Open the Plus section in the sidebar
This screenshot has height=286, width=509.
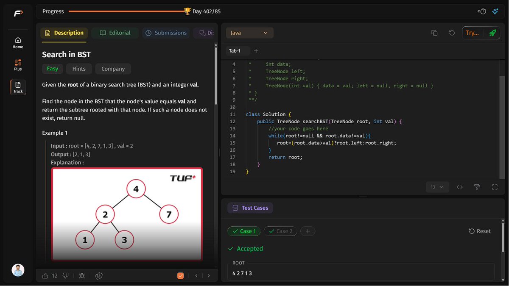coord(18,65)
